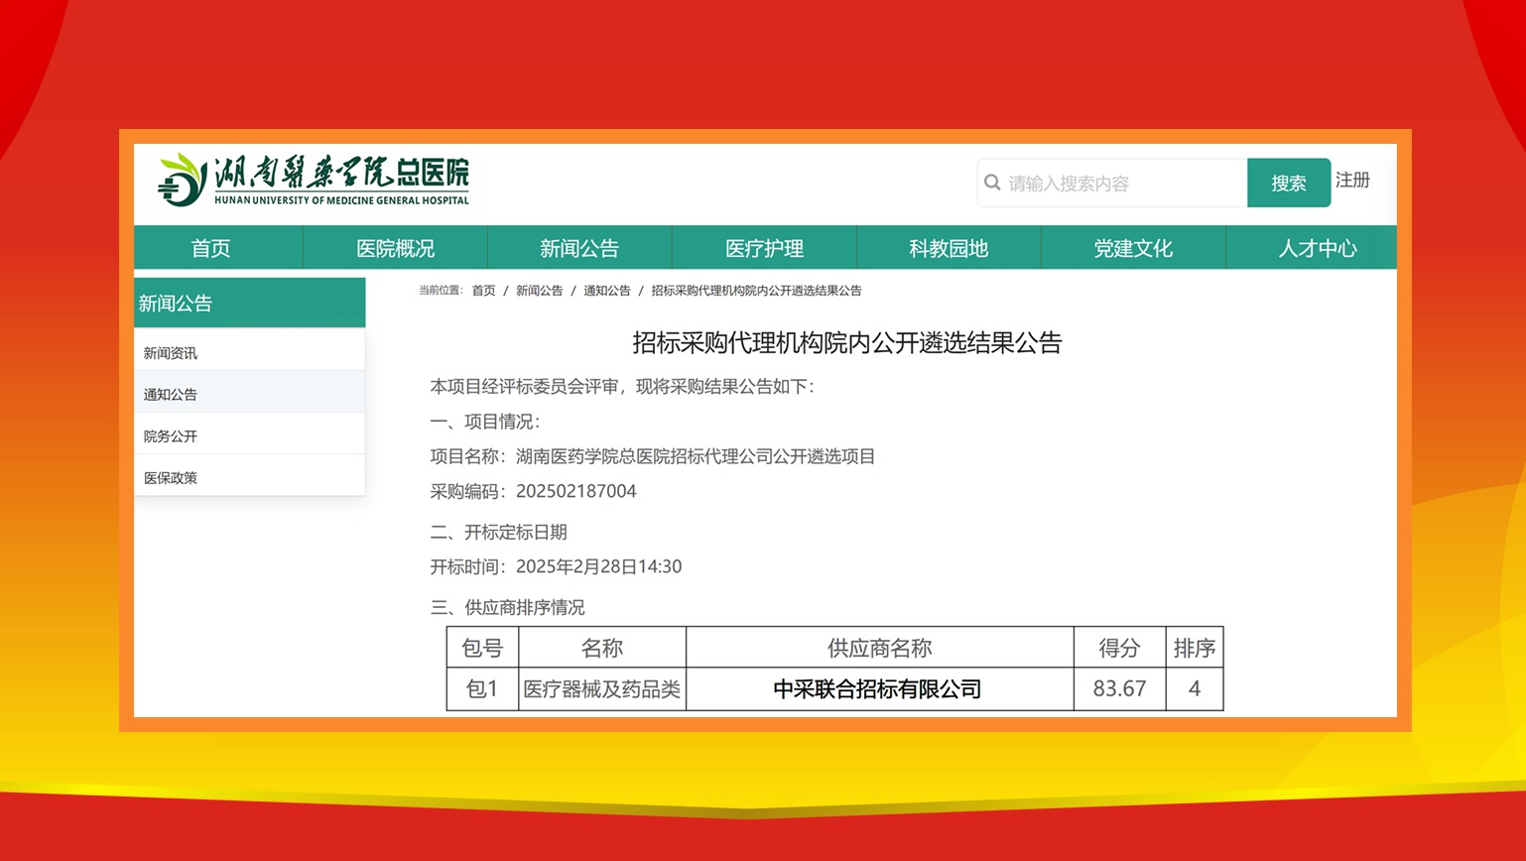The image size is (1526, 861).
Task: Open the 医院概况 navigation menu
Action: point(394,248)
